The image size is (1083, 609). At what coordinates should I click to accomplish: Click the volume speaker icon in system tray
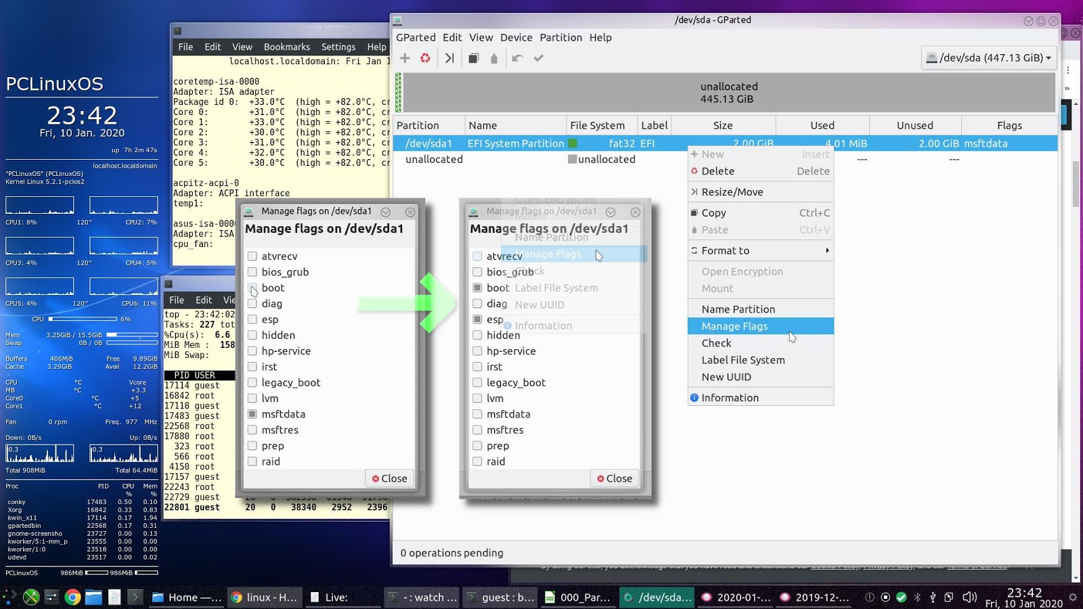970,597
